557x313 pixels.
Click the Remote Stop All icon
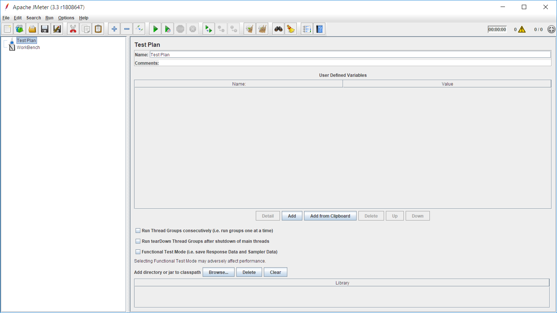221,29
